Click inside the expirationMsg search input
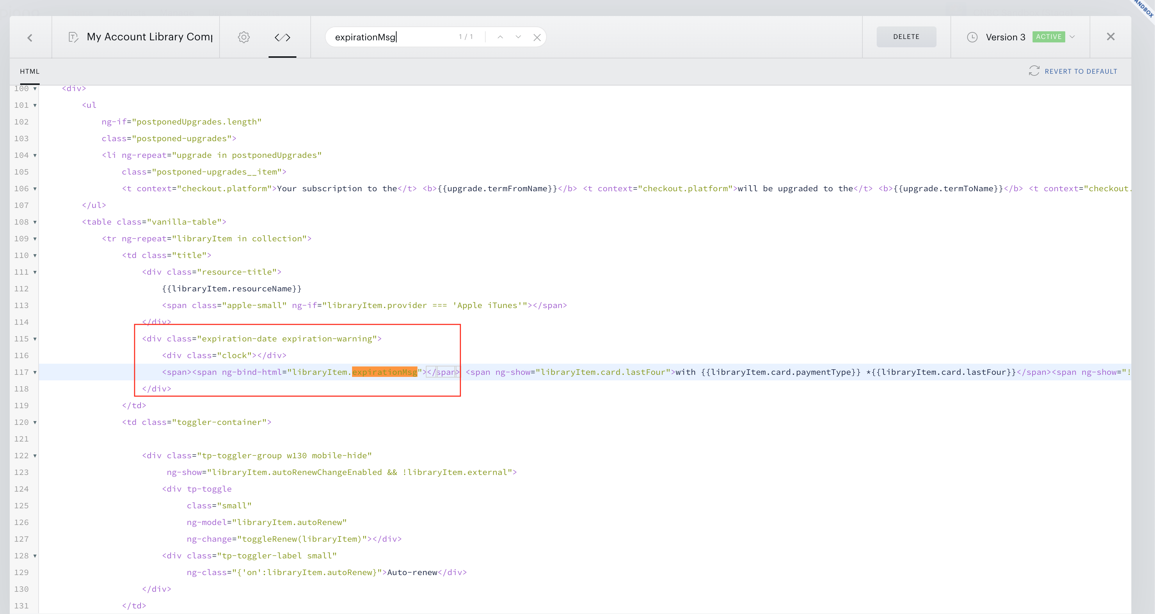This screenshot has height=614, width=1155. (x=395, y=37)
